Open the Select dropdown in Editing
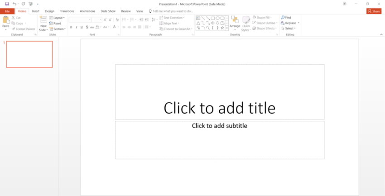The height and width of the screenshot is (196, 385). [x=288, y=29]
